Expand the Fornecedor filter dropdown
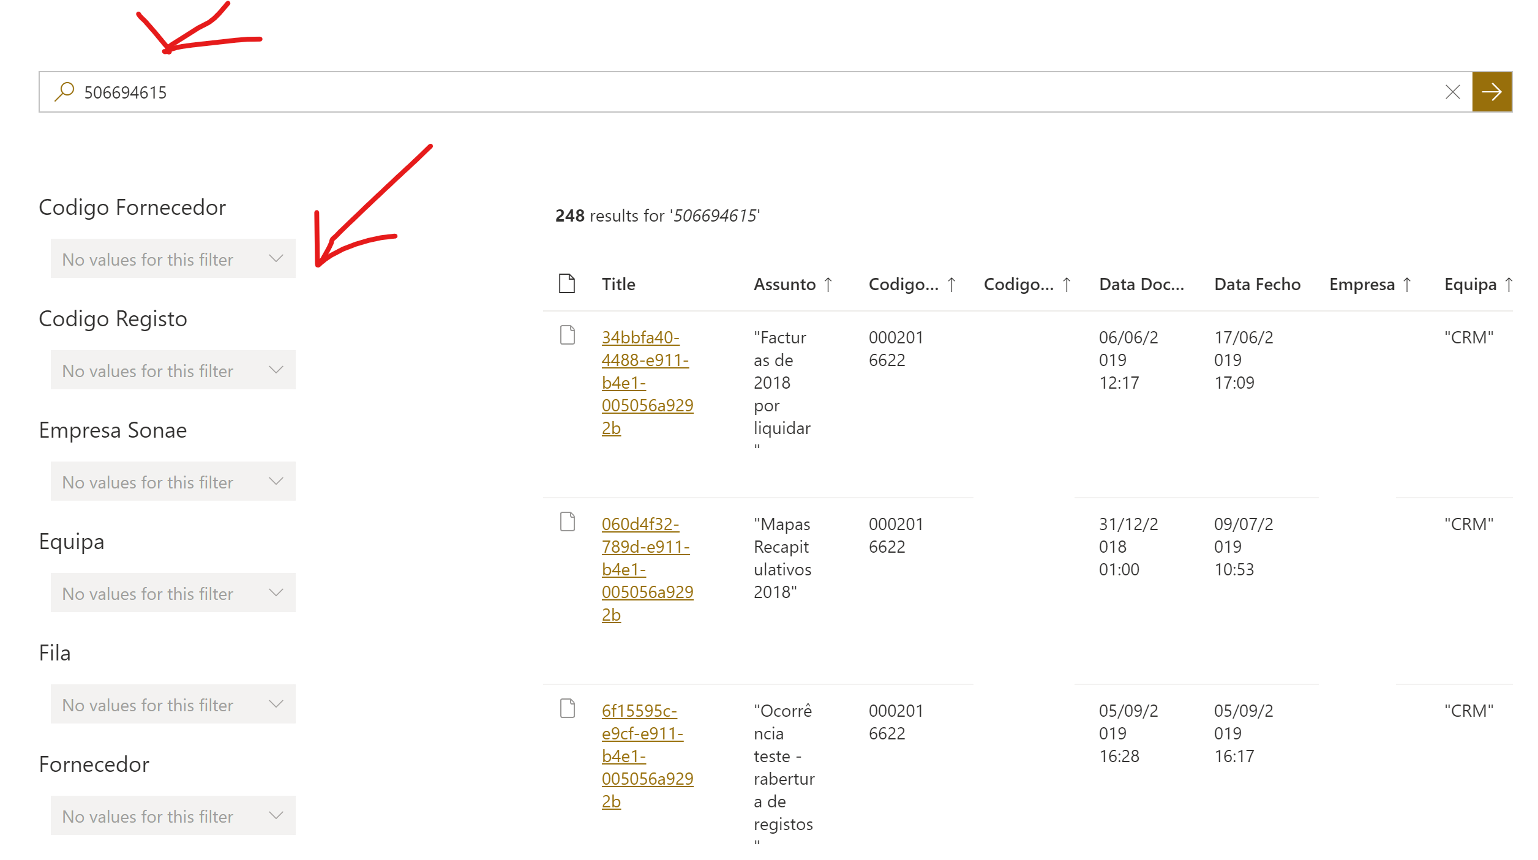This screenshot has height=860, width=1538. coord(173,815)
